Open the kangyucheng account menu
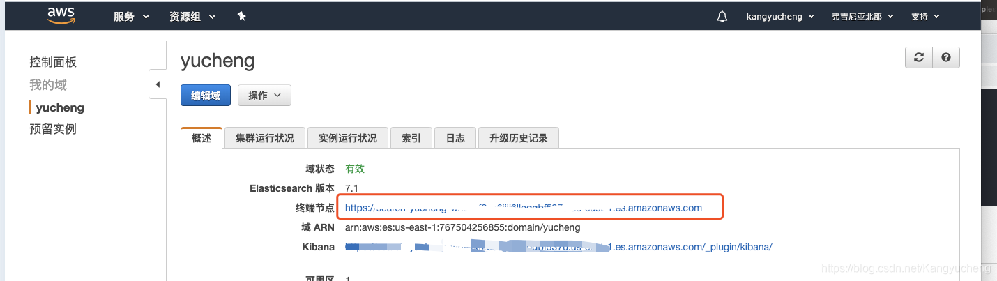This screenshot has height=281, width=997. coord(780,17)
